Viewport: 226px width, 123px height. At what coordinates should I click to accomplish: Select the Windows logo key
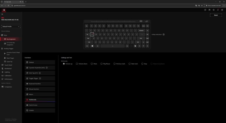click(92, 46)
